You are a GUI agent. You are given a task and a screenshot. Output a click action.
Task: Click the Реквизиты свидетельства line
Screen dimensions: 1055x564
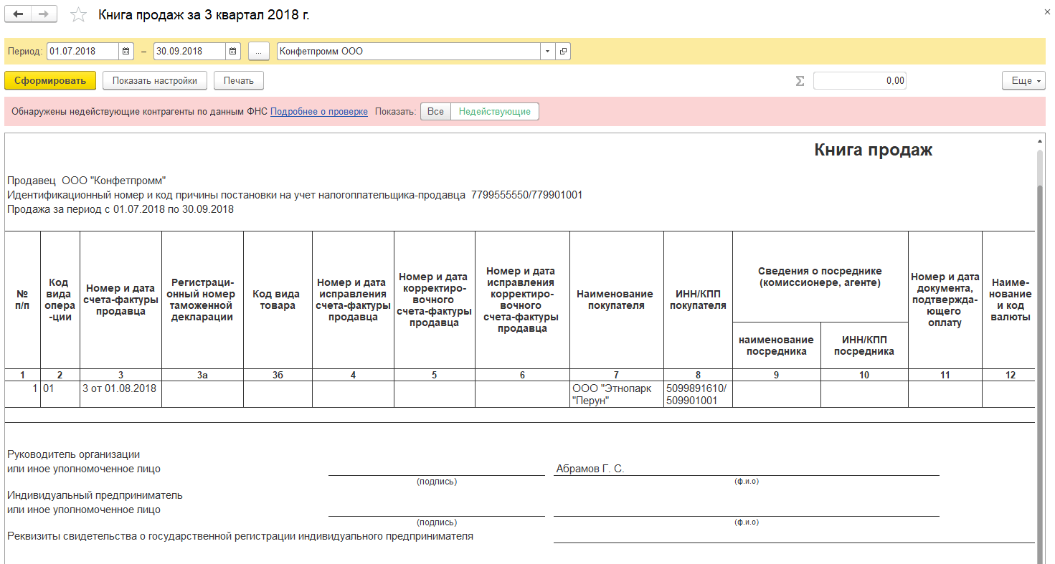click(240, 536)
